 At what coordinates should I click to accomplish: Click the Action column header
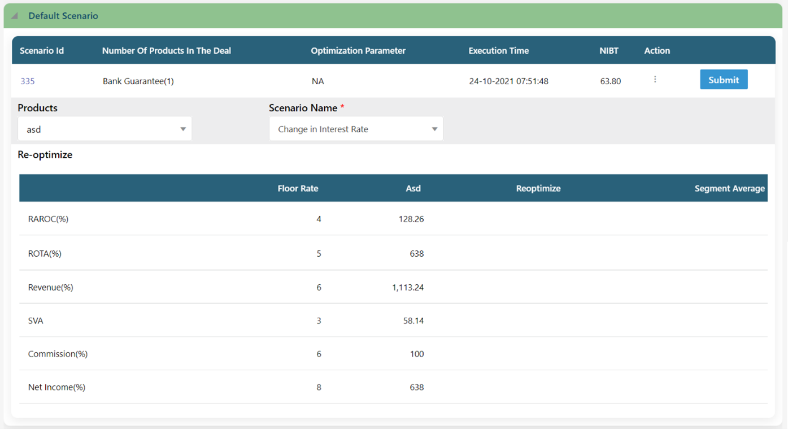(657, 50)
